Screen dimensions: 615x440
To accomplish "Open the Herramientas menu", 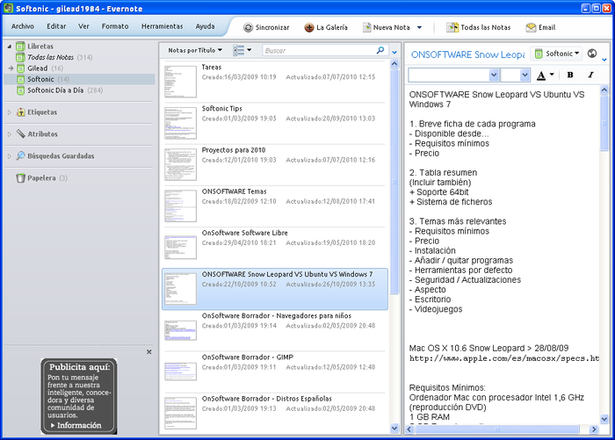I will [x=162, y=26].
